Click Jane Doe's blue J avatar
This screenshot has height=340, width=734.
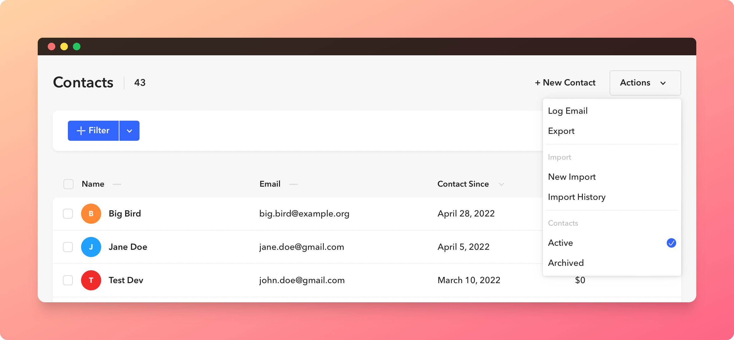pyautogui.click(x=91, y=247)
